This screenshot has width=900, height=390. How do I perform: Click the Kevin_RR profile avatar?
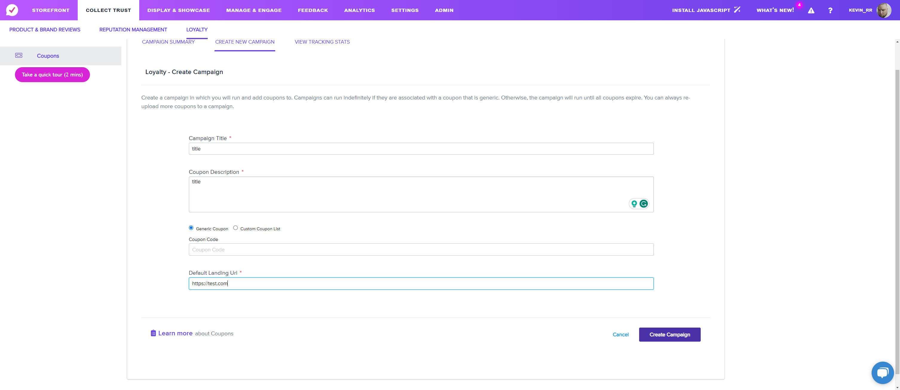pyautogui.click(x=884, y=10)
